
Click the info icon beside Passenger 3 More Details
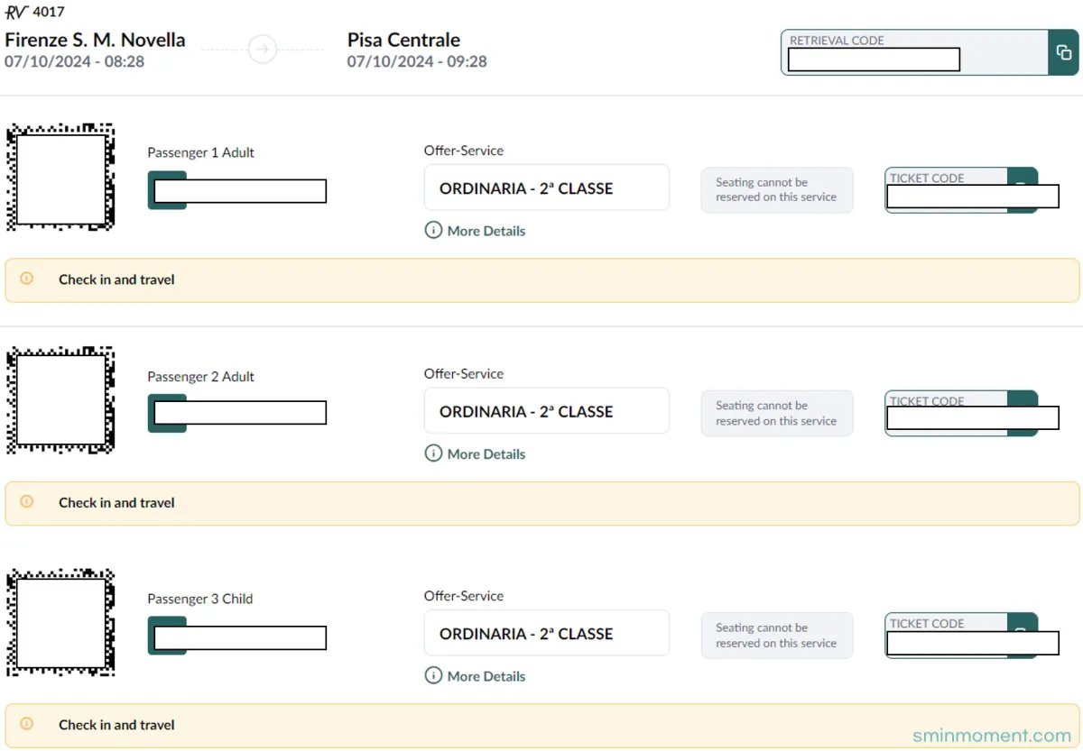click(x=433, y=675)
